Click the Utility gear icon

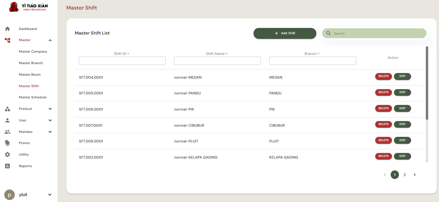[8, 155]
